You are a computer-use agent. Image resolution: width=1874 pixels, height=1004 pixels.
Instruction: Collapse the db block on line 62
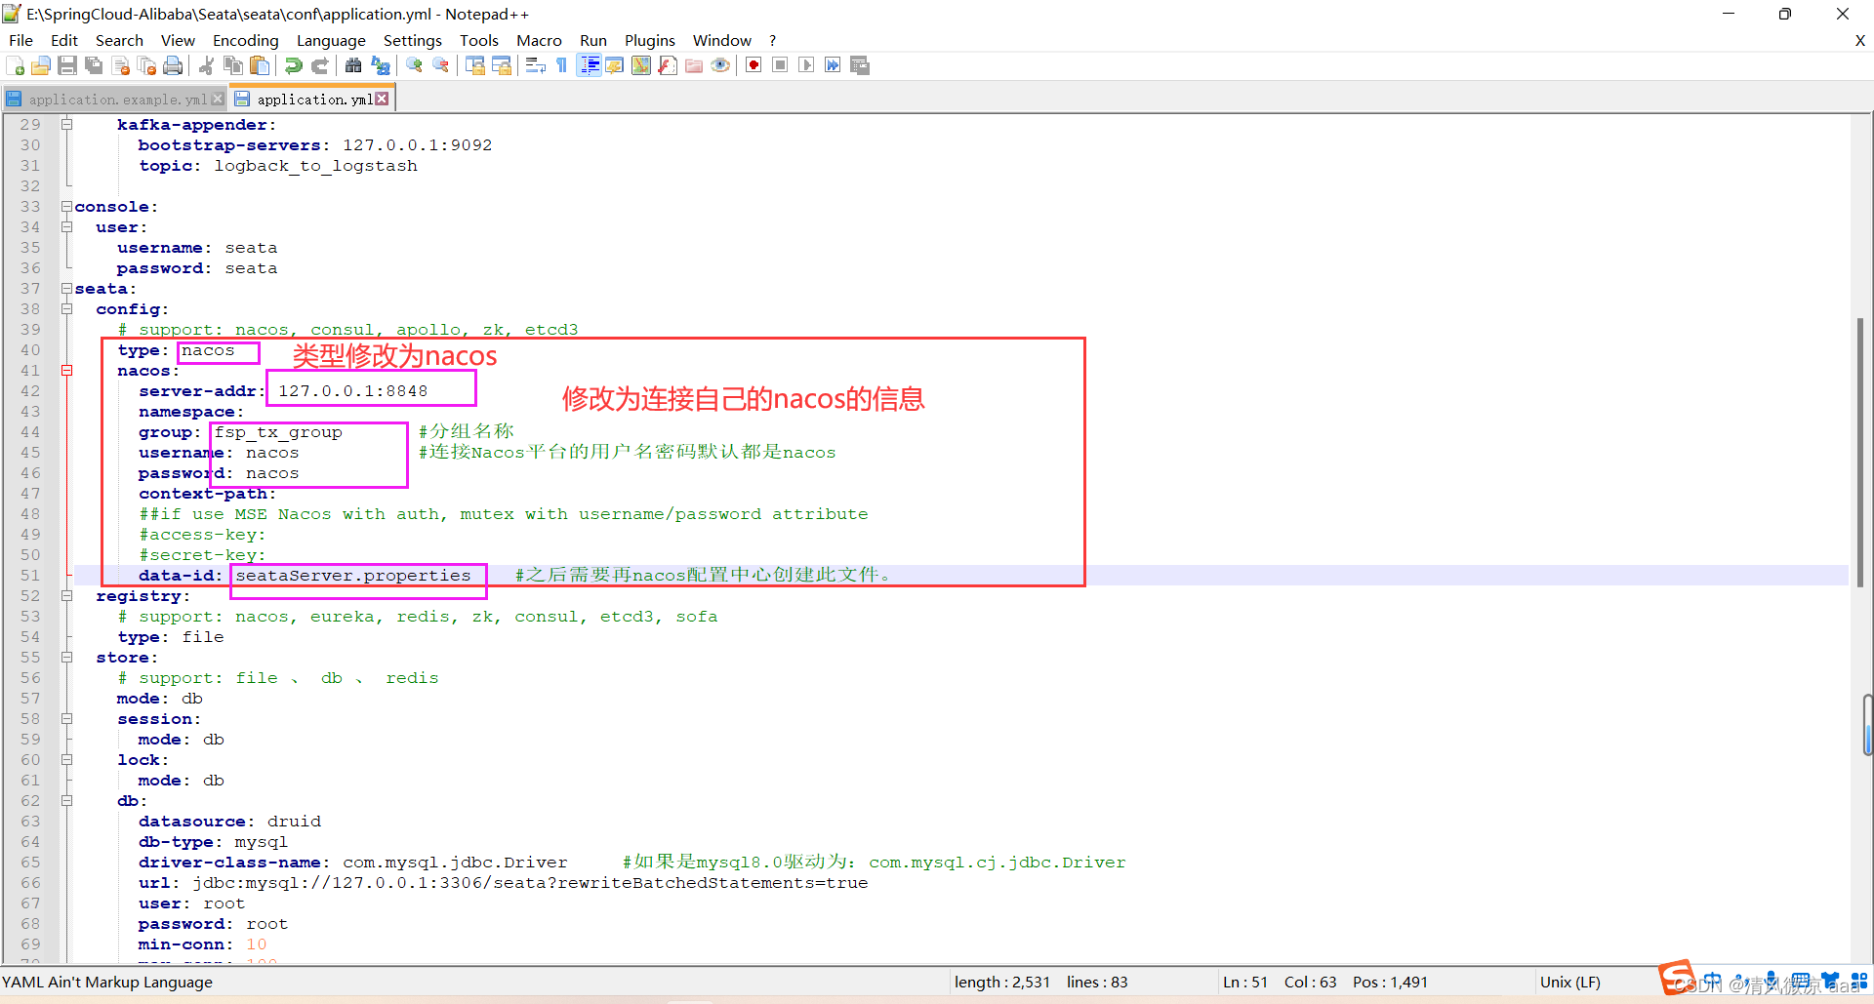[x=67, y=801]
